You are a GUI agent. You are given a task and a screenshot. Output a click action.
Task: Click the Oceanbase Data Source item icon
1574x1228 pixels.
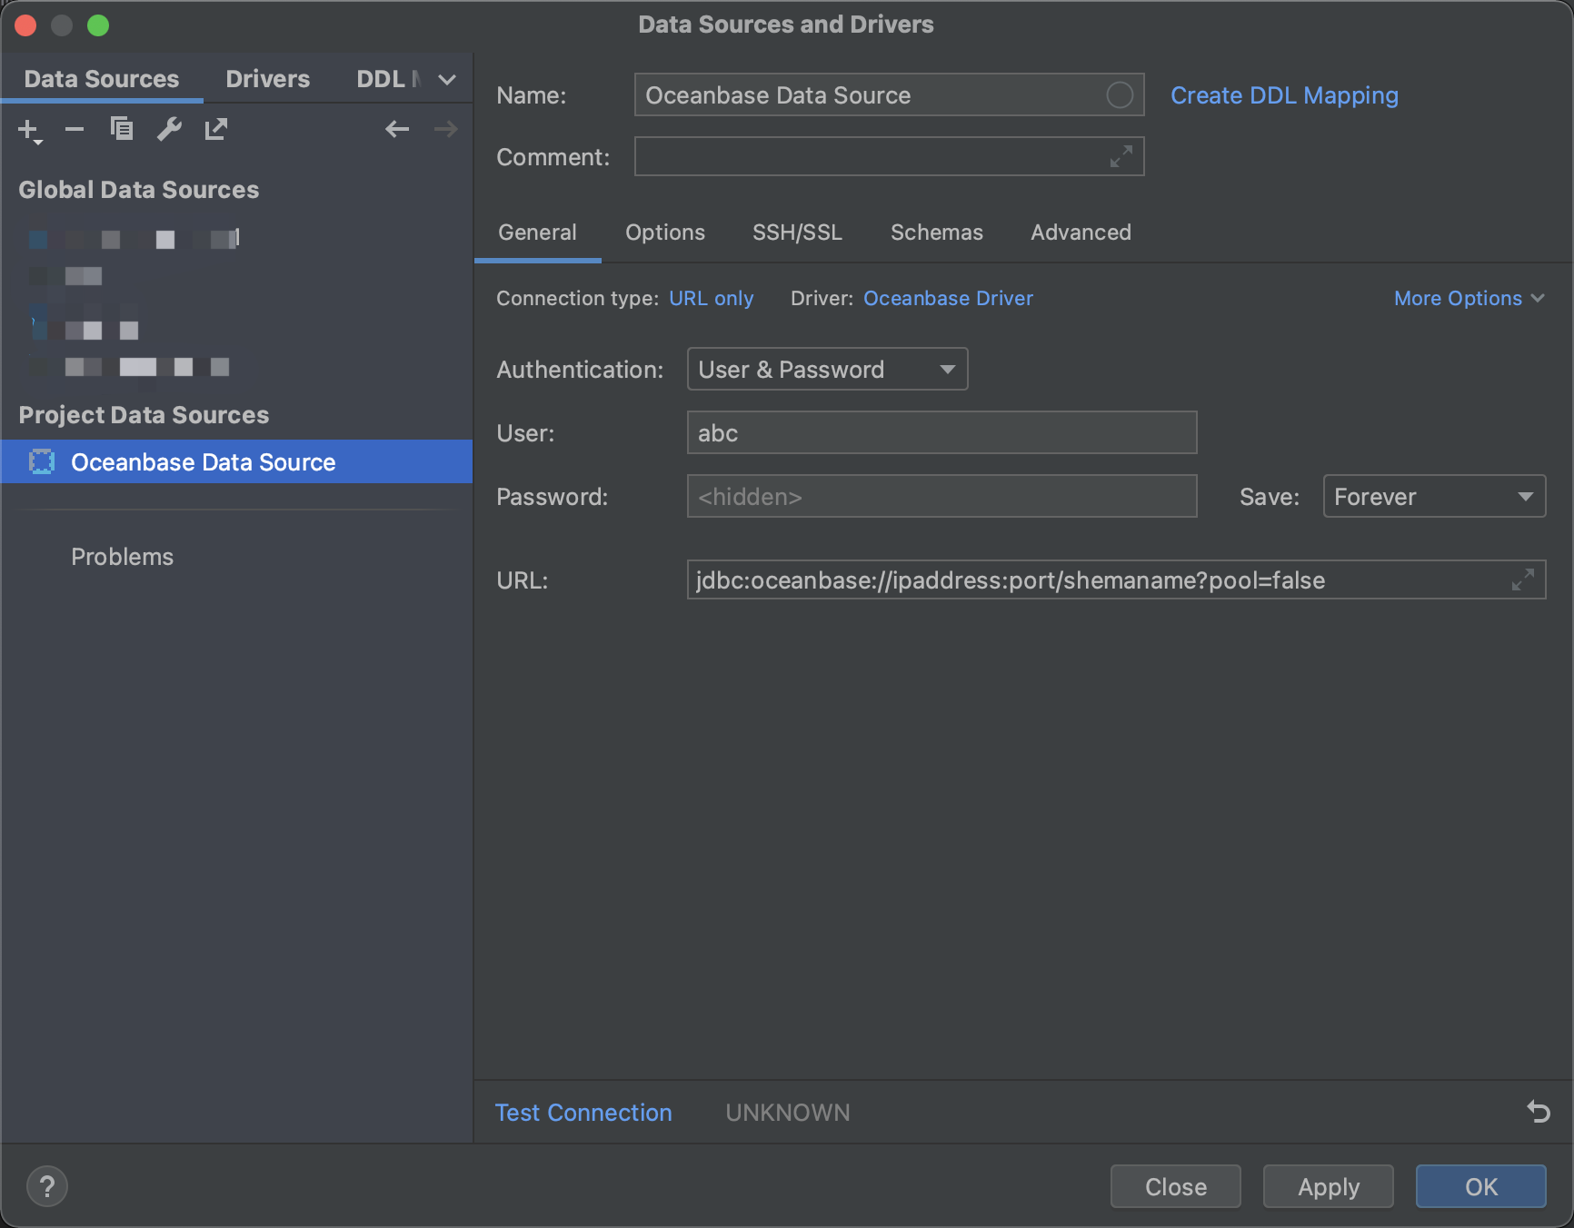tap(42, 461)
